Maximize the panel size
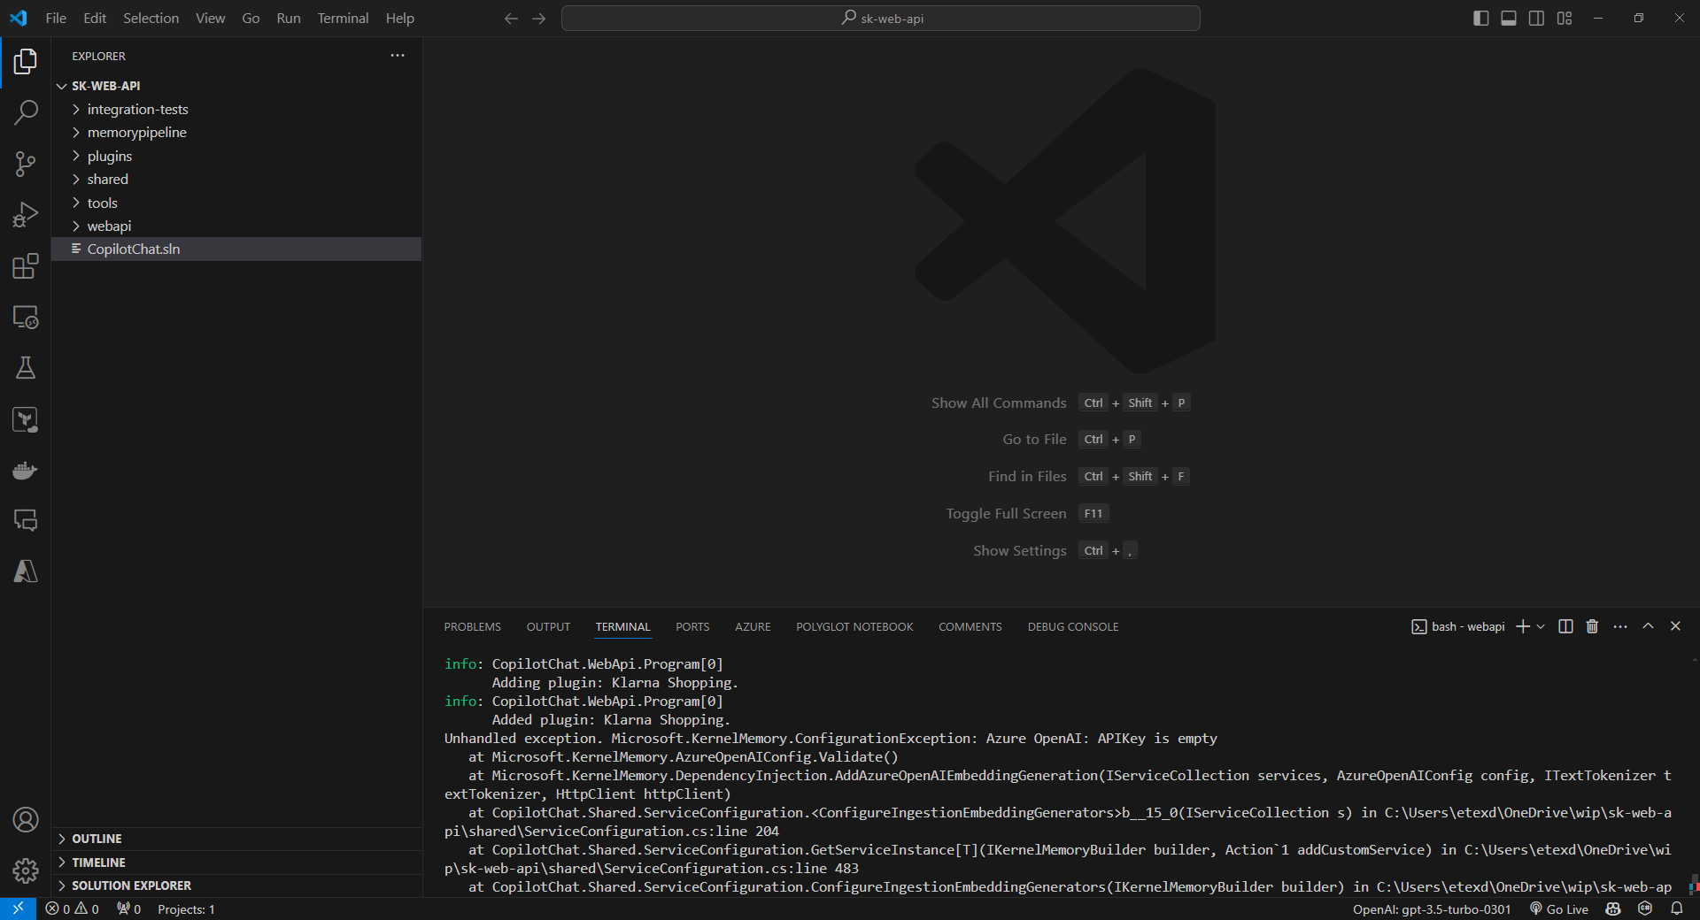This screenshot has height=920, width=1700. coord(1648,626)
